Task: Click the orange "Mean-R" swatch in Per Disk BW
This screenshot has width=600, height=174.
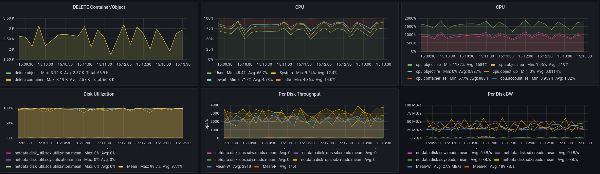Action: pyautogui.click(x=467, y=167)
